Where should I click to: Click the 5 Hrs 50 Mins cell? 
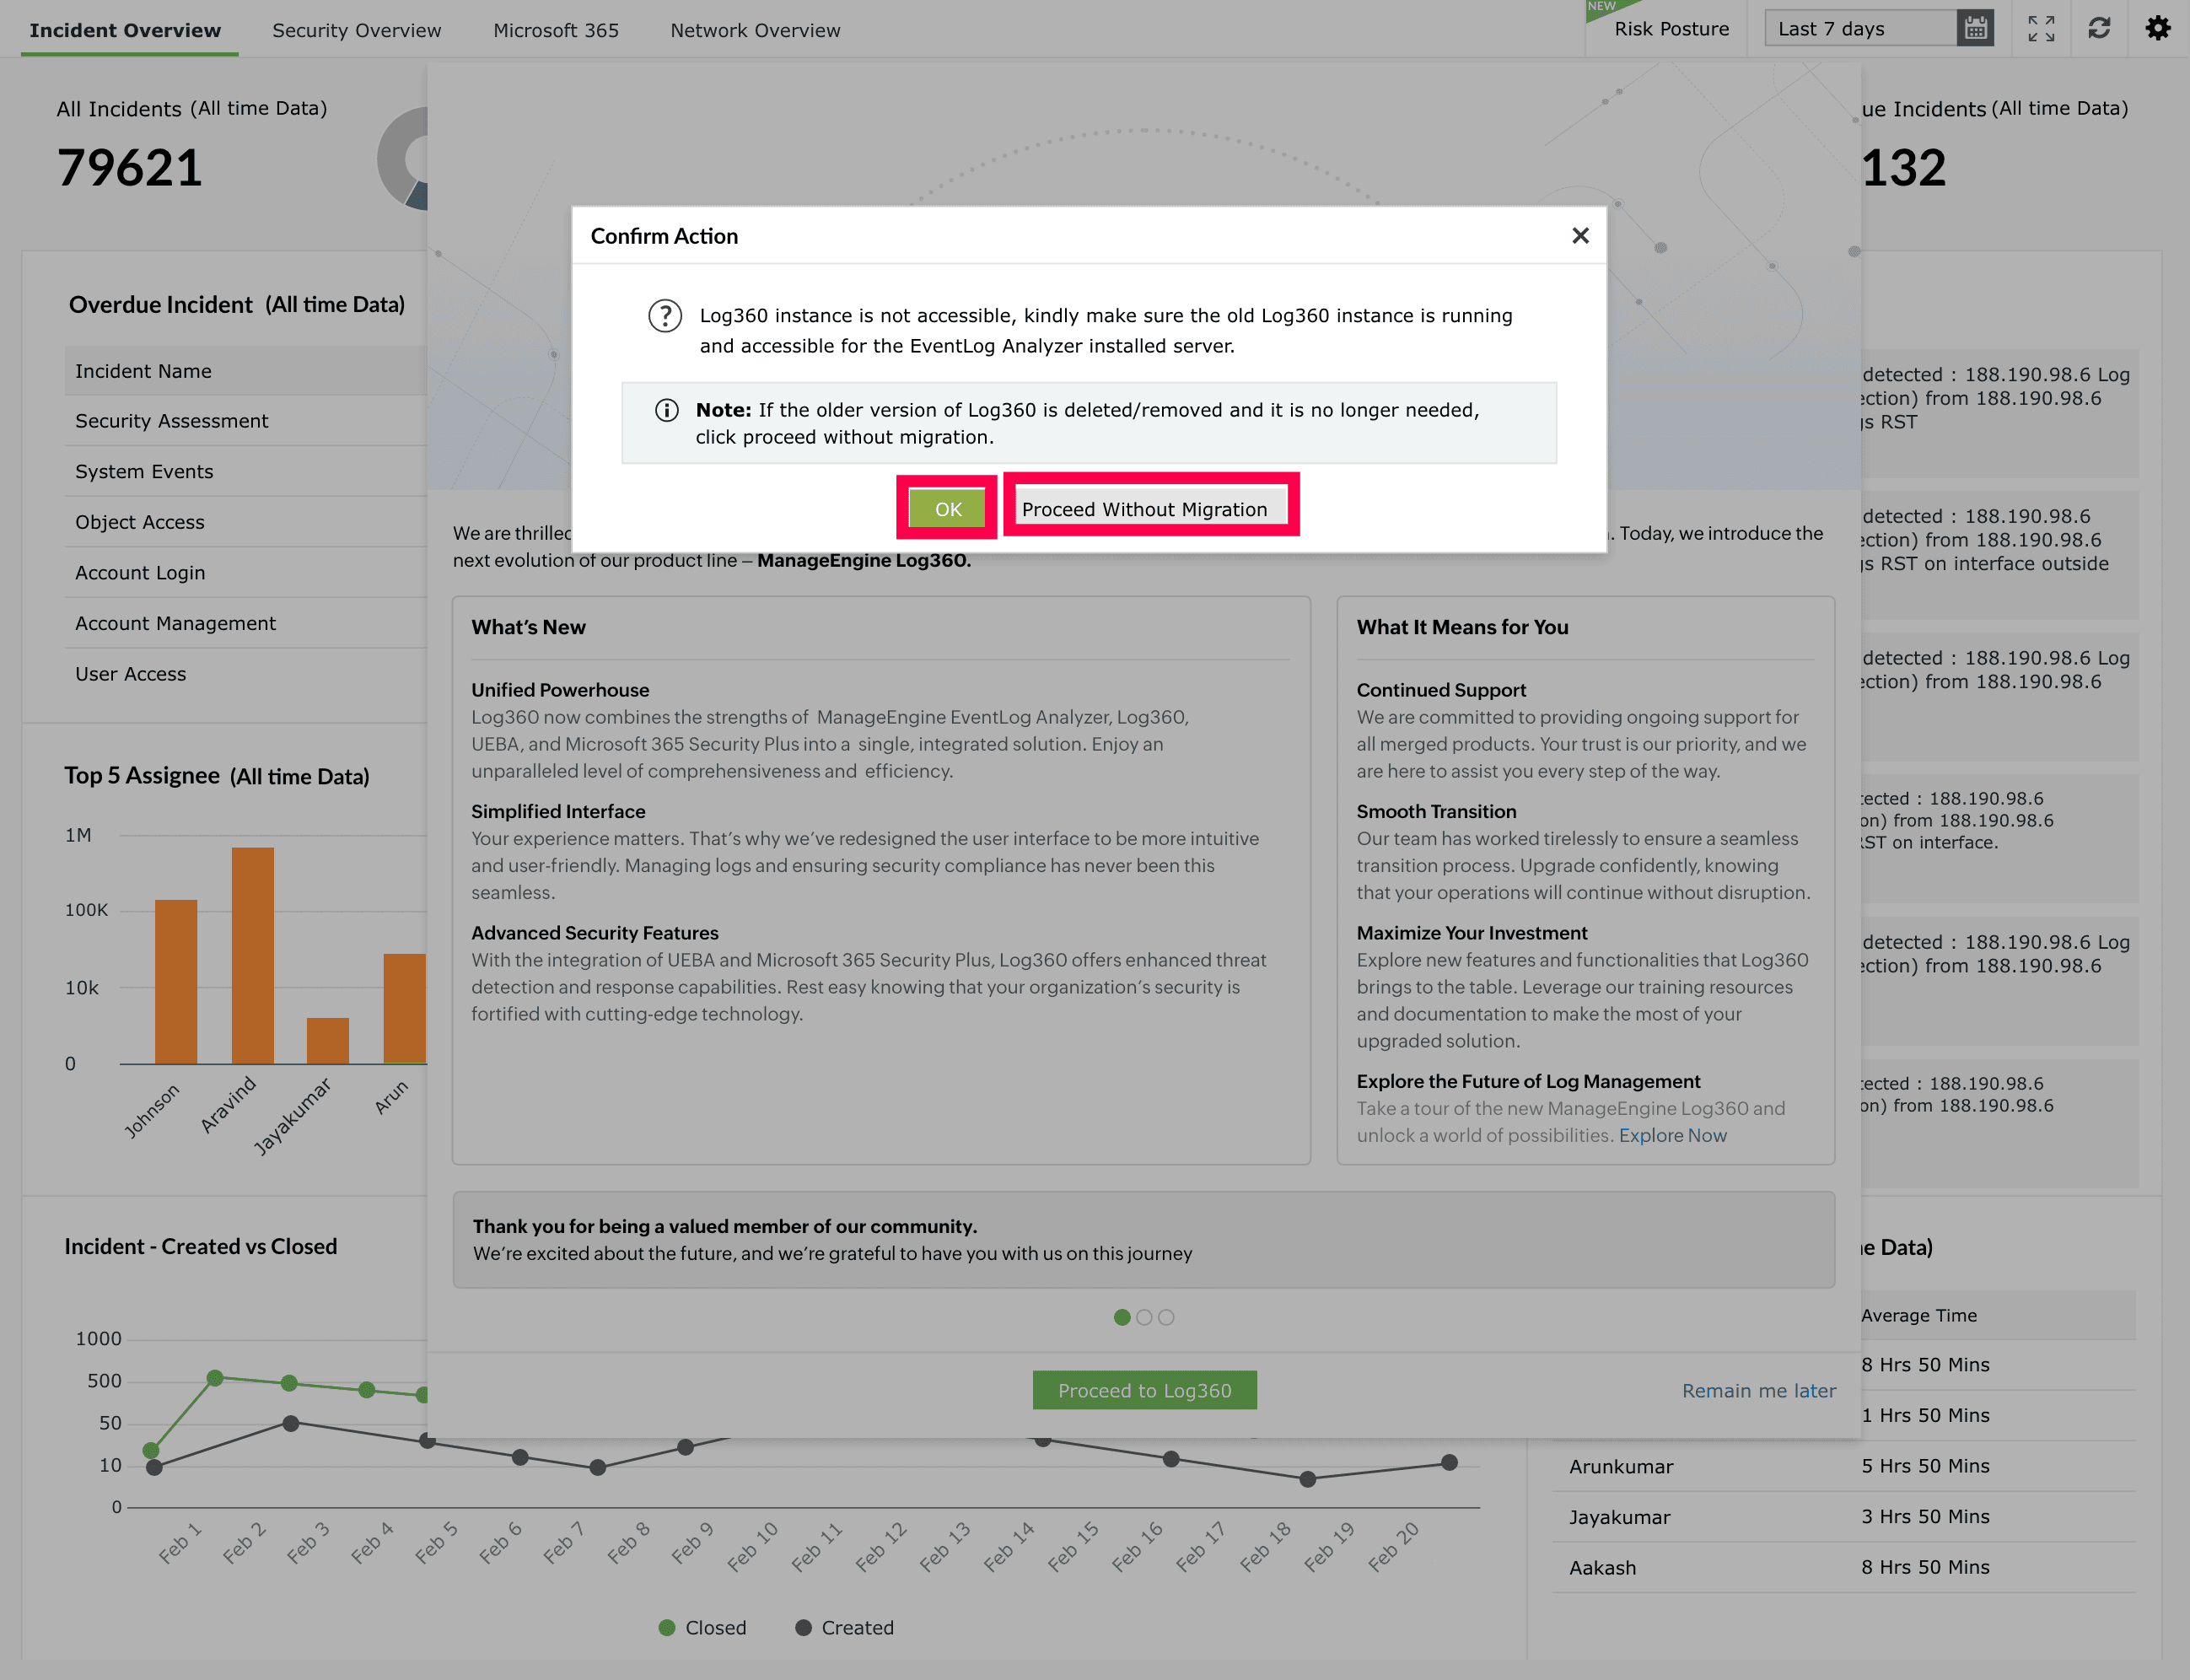(1925, 1467)
